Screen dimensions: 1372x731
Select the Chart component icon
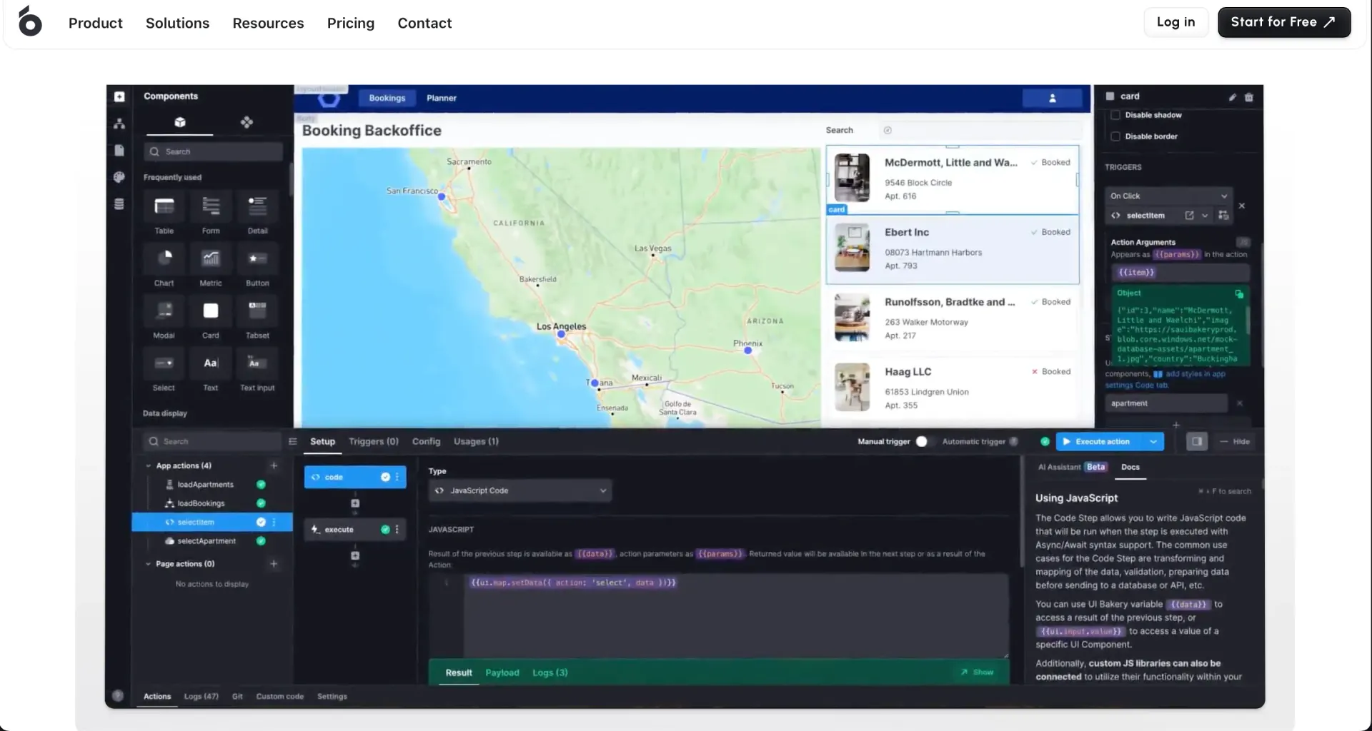click(164, 258)
